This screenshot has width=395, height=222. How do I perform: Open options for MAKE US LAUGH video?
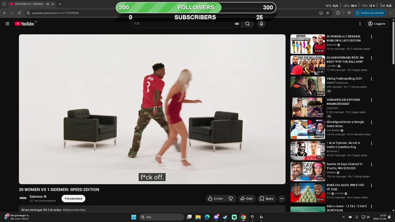coord(372,185)
